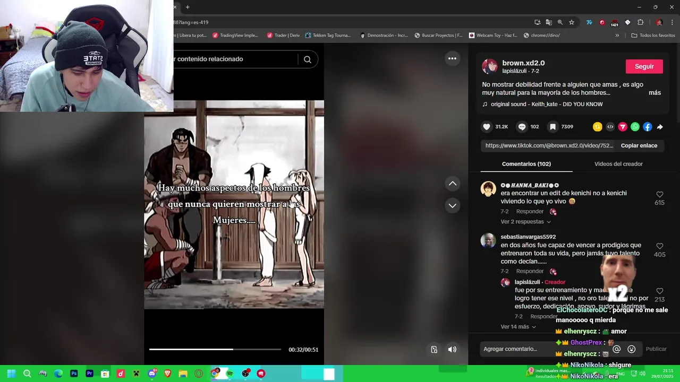Screen dimensions: 680x382
Task: Like the TikTok video with heart icon
Action: click(487, 127)
